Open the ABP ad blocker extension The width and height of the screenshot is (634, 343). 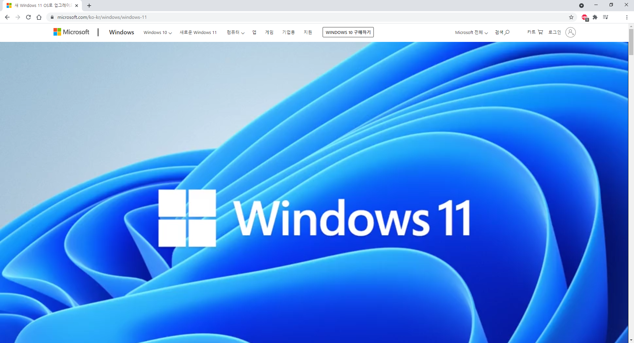(585, 17)
